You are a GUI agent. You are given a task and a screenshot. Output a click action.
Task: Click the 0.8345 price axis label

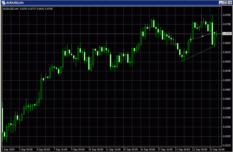tap(227, 117)
